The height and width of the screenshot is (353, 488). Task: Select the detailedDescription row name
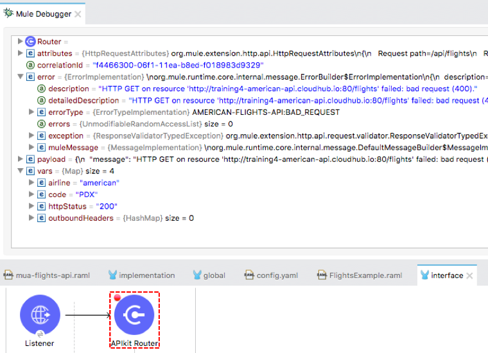83,101
